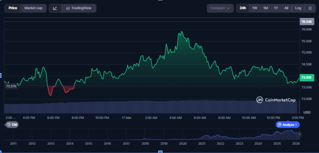The width and height of the screenshot is (319, 153).
Task: Click the 2021 year on the timeline navigator
Action: coord(202,144)
